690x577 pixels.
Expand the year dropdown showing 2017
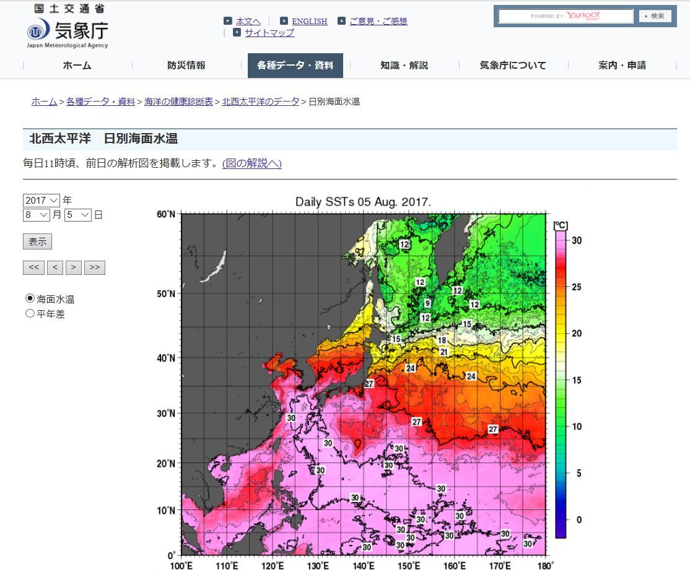(x=41, y=201)
